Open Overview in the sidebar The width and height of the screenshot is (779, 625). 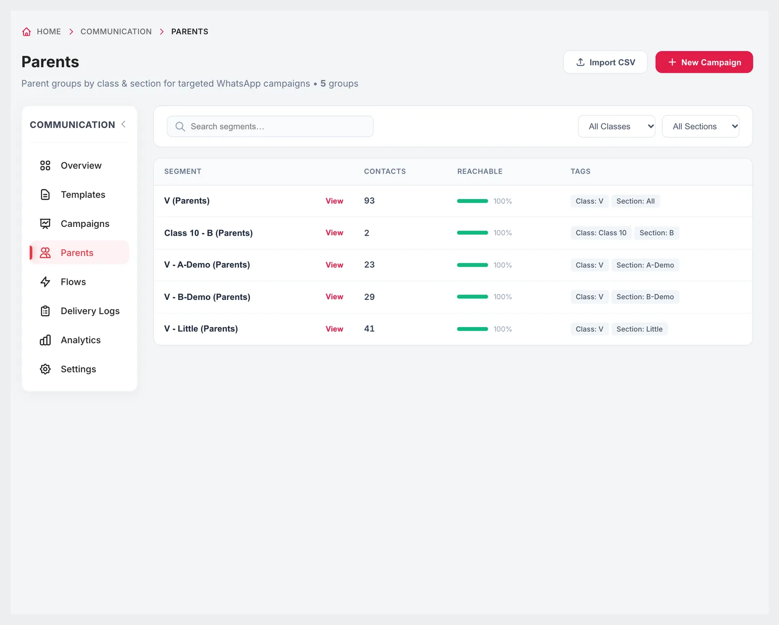tap(79, 165)
